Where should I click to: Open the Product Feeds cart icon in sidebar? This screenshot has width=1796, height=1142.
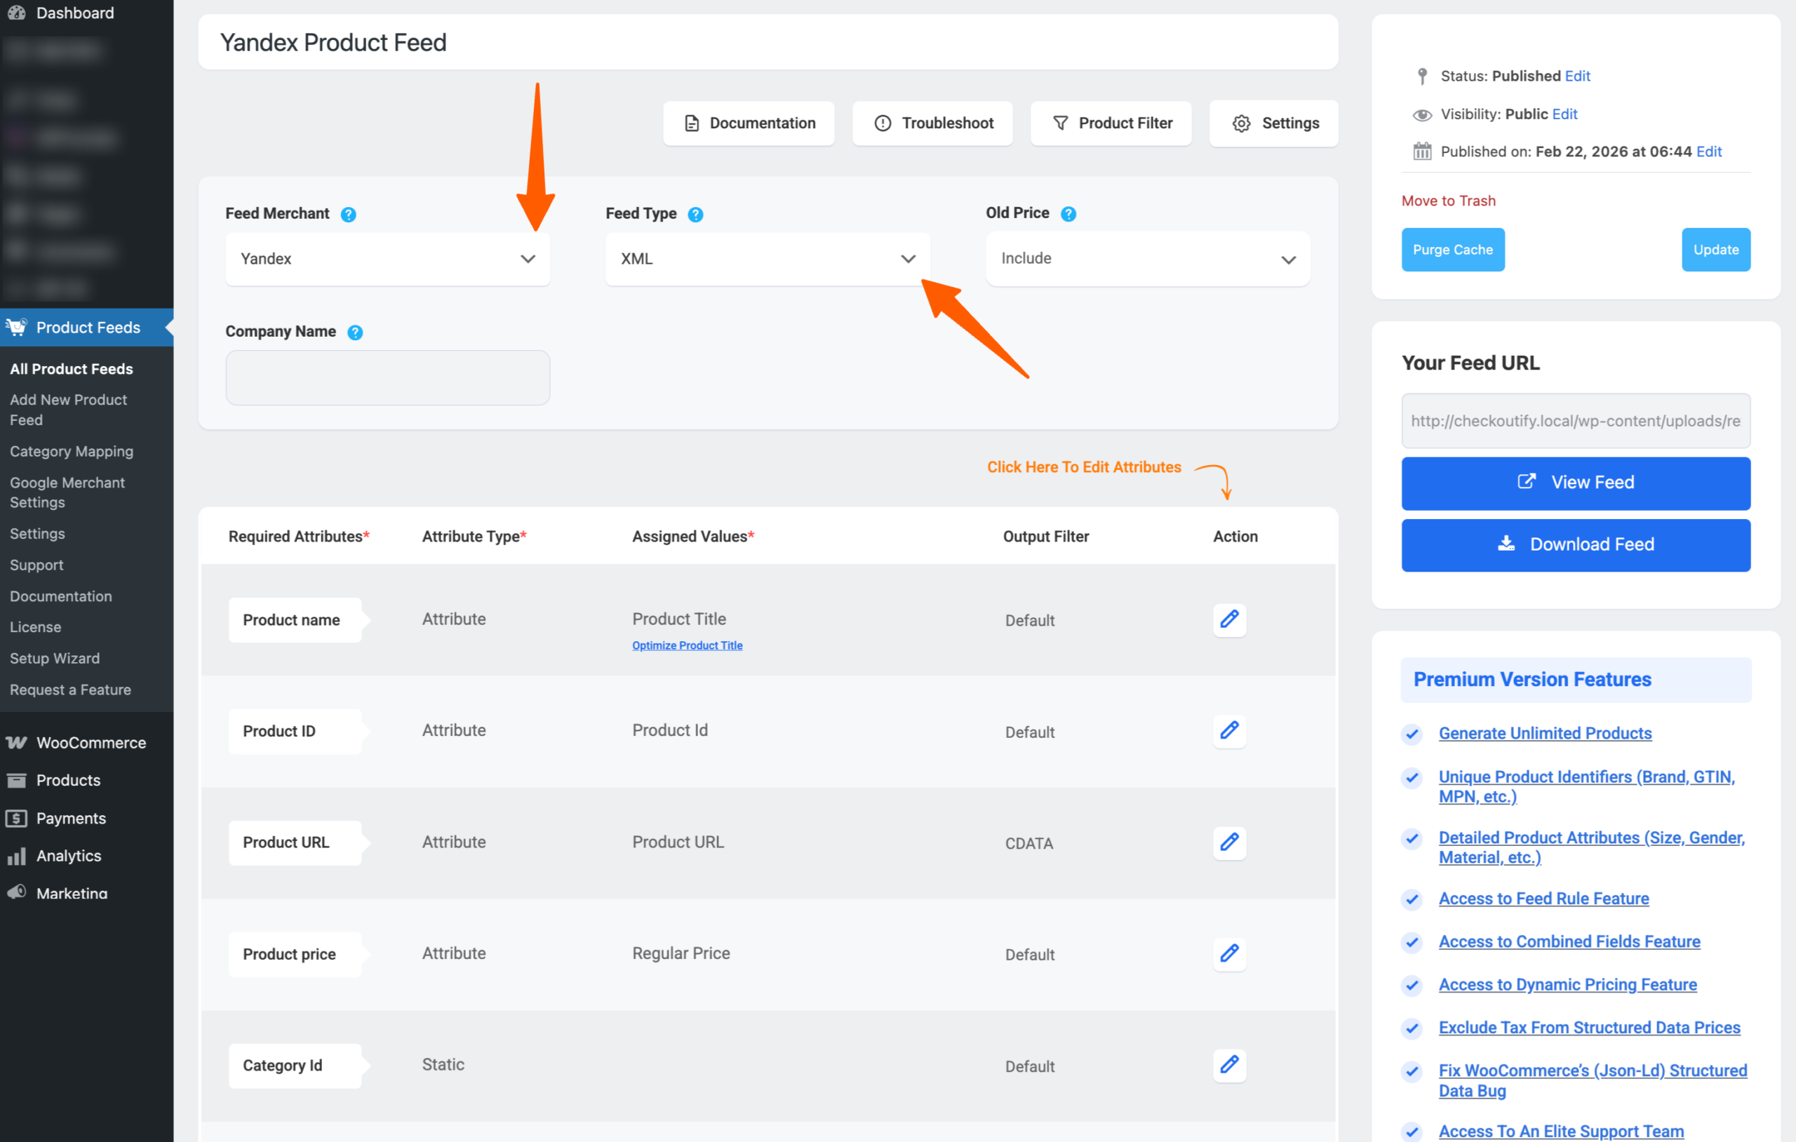[x=16, y=328]
